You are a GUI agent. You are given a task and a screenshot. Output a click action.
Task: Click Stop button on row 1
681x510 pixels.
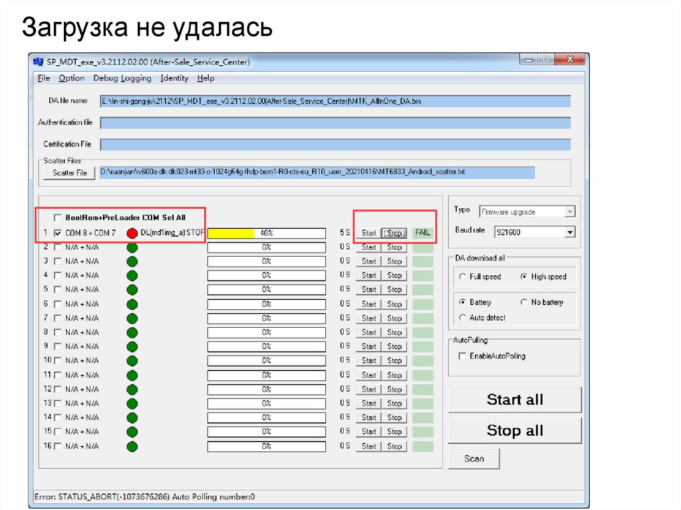pos(394,233)
